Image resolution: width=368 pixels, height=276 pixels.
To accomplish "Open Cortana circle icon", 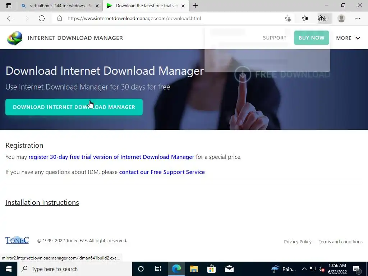I will 141,269.
